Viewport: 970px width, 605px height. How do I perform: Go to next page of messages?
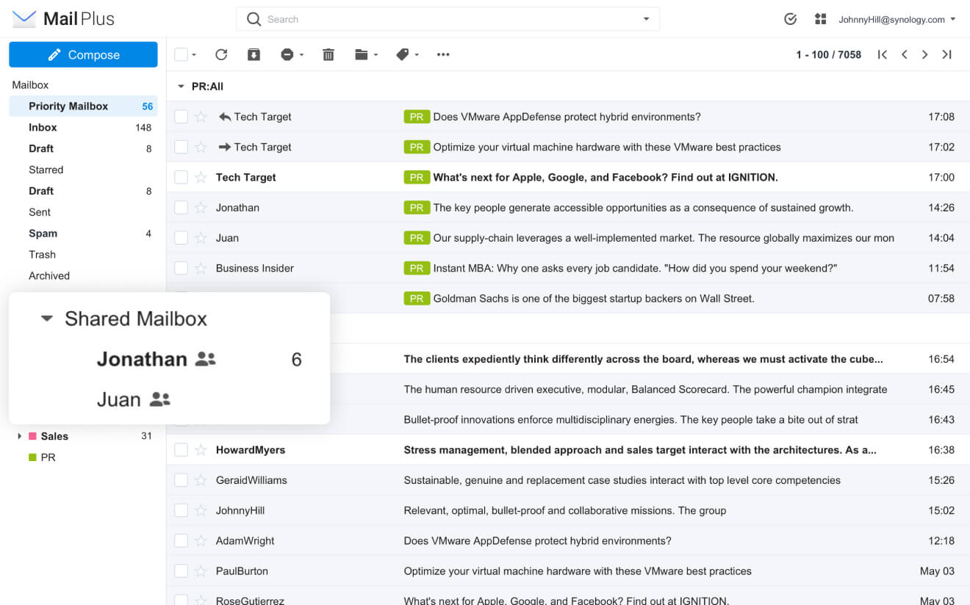[925, 54]
